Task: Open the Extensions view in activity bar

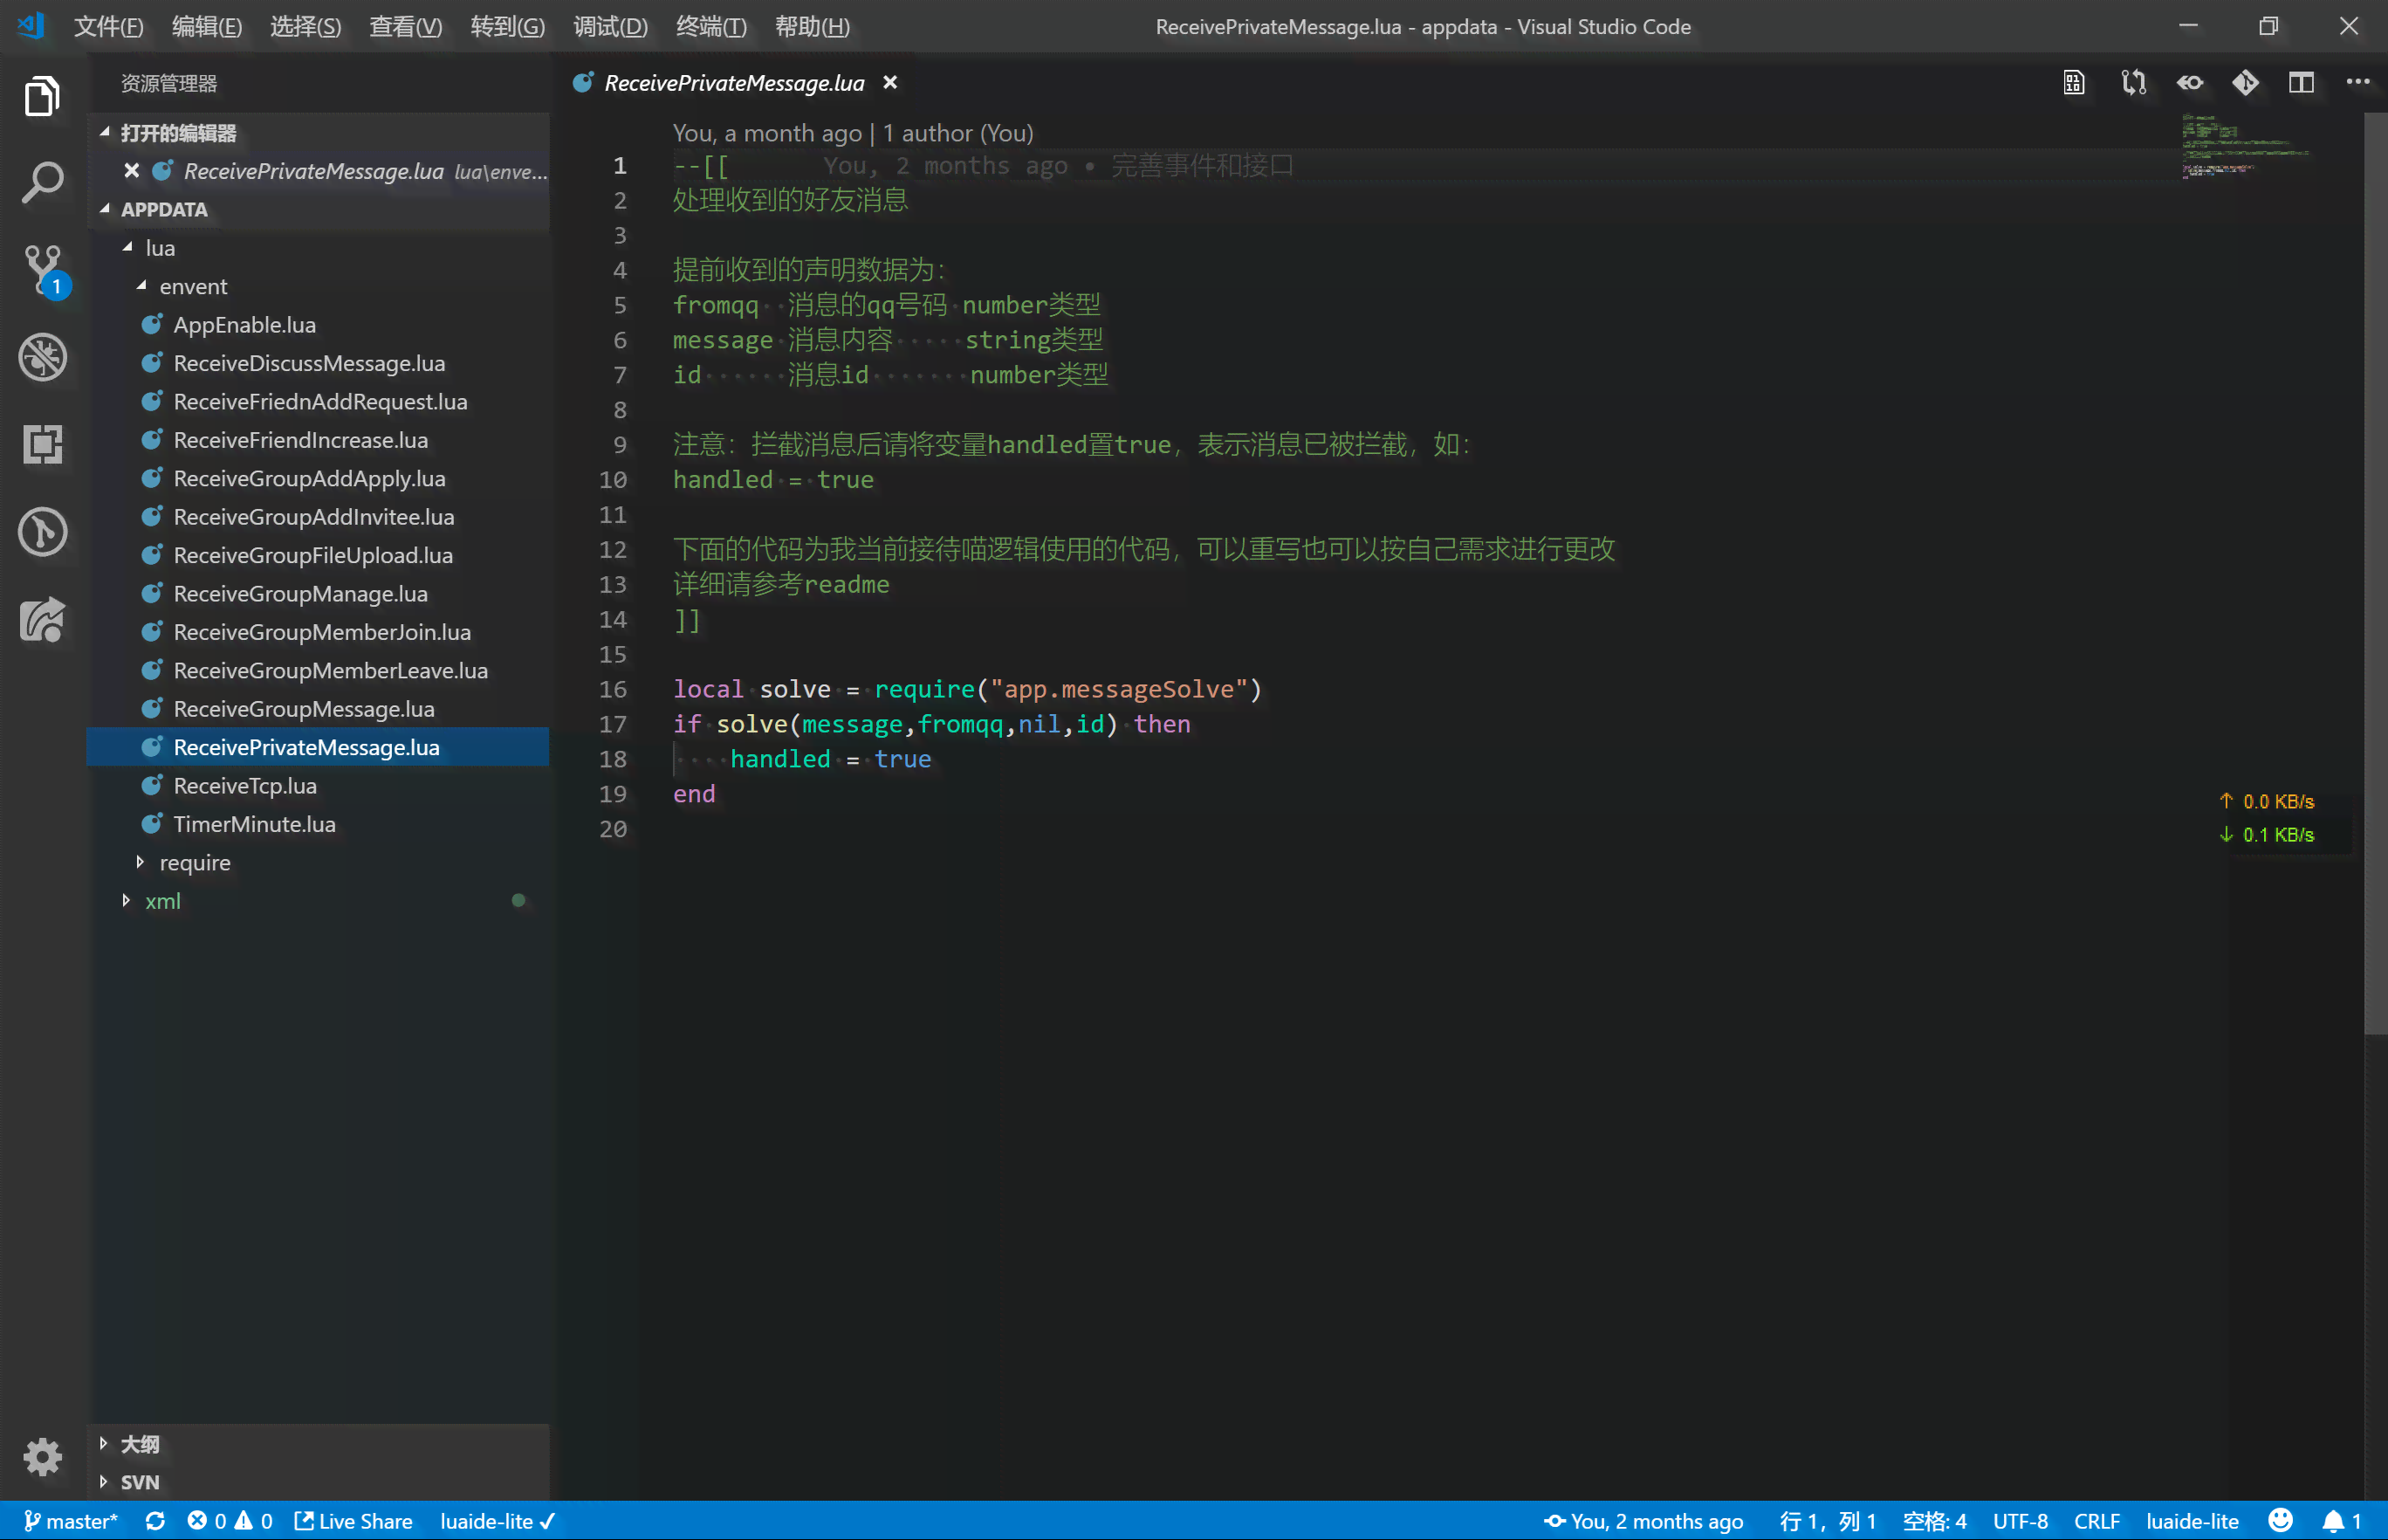Action: [42, 444]
